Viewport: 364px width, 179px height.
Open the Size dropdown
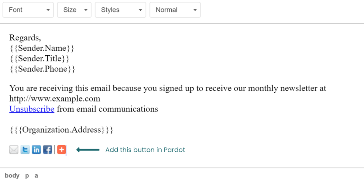[74, 10]
